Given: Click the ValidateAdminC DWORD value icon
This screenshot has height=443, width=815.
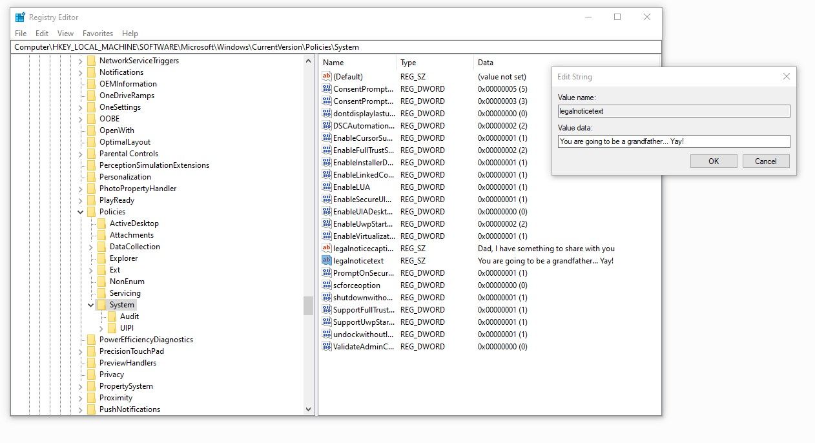Looking at the screenshot, I should [326, 347].
